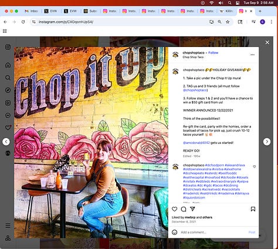278x249 pixels.
Task: Open @amcdonald4042 mention link
Action: (196, 143)
